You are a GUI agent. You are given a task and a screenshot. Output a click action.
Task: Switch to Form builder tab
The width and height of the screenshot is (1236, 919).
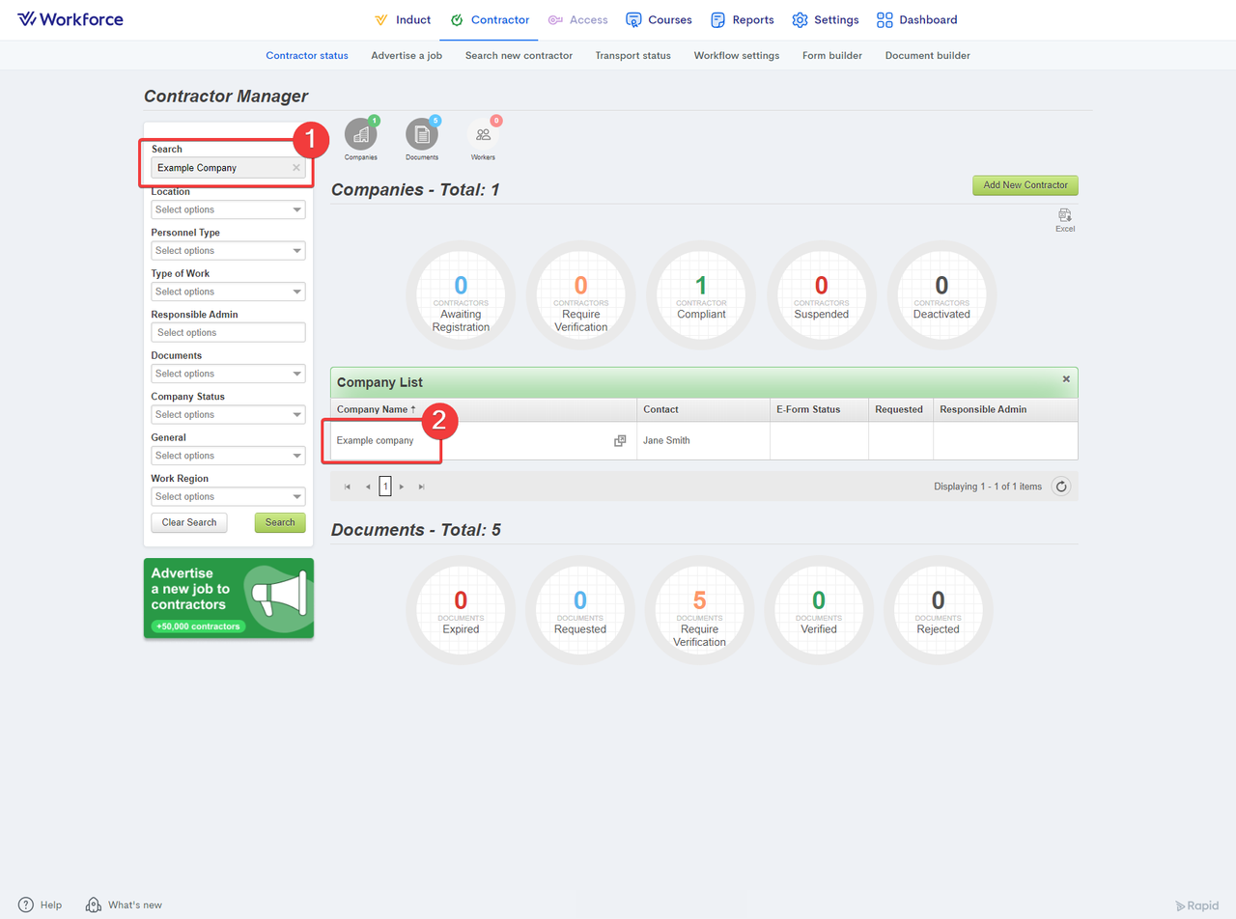coord(832,55)
